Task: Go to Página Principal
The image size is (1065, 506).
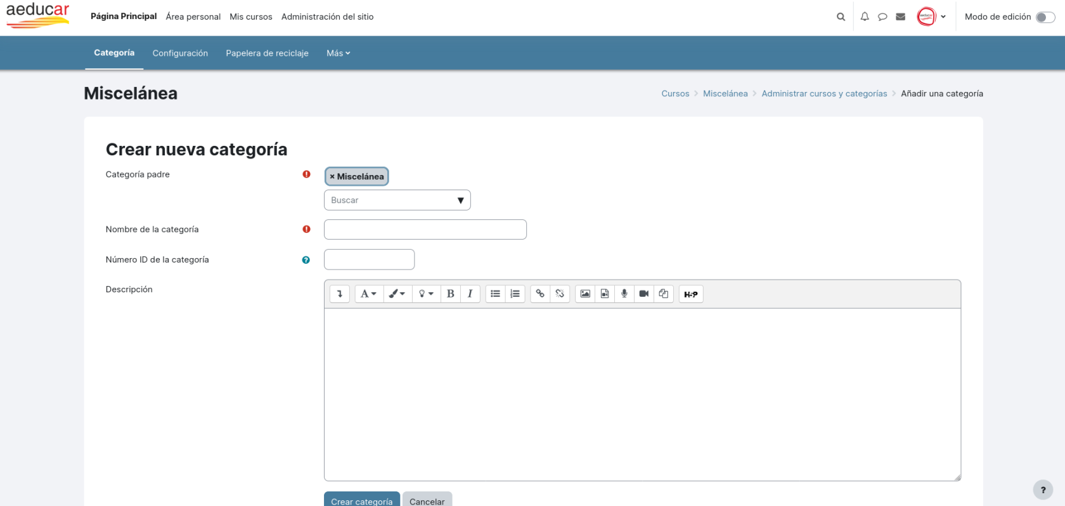Action: 124,16
